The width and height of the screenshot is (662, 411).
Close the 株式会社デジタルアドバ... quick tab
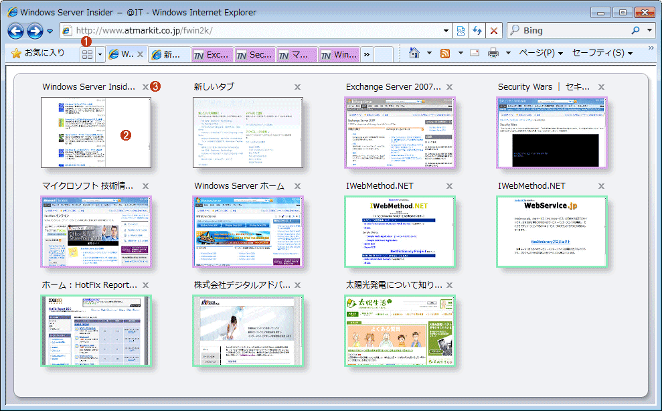(297, 285)
